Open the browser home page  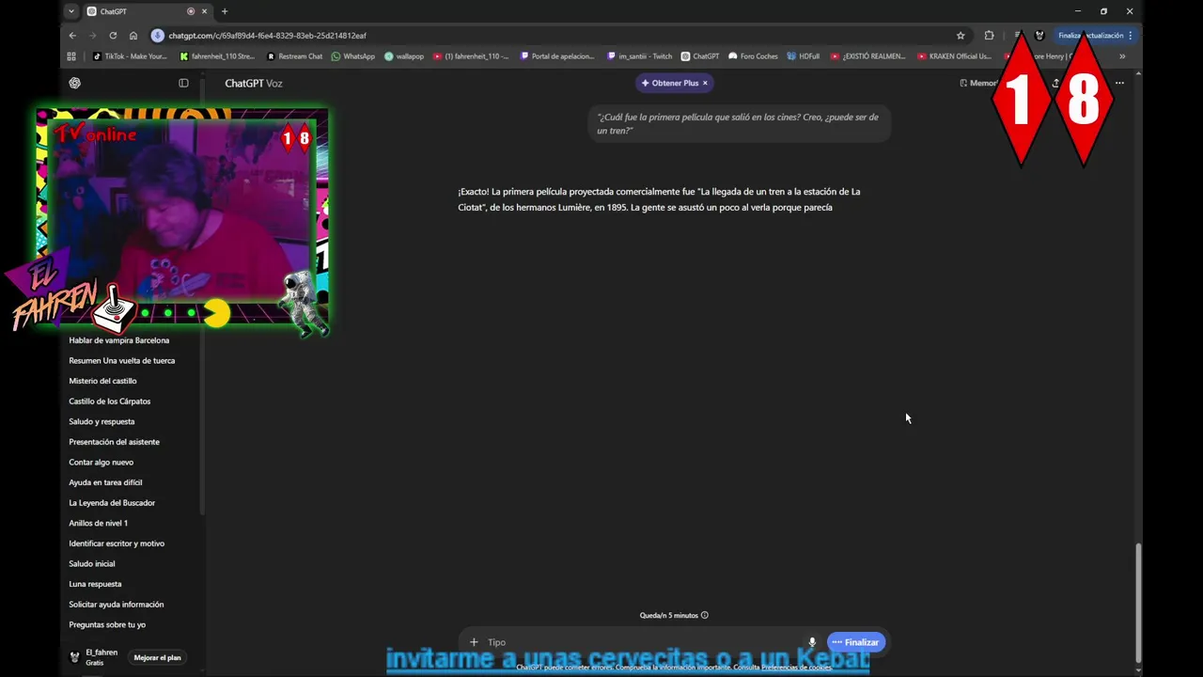pos(133,36)
